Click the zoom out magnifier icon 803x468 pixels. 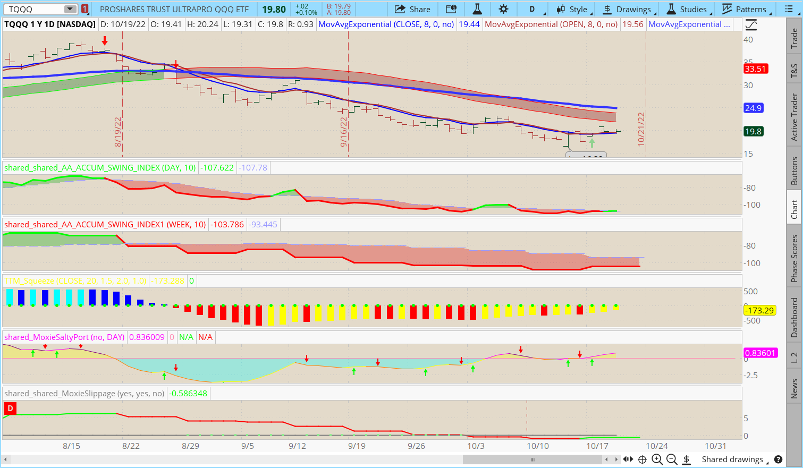[672, 460]
